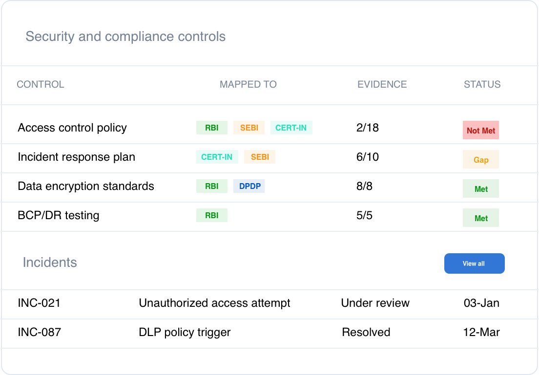Click the Status column header
Image resolution: width=539 pixels, height=375 pixels.
click(482, 84)
